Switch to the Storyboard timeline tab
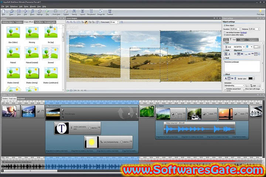 click(21, 98)
